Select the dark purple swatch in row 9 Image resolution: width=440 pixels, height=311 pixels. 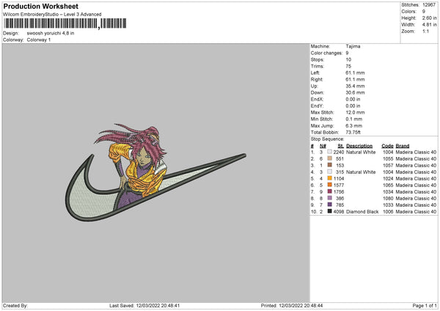(329, 205)
